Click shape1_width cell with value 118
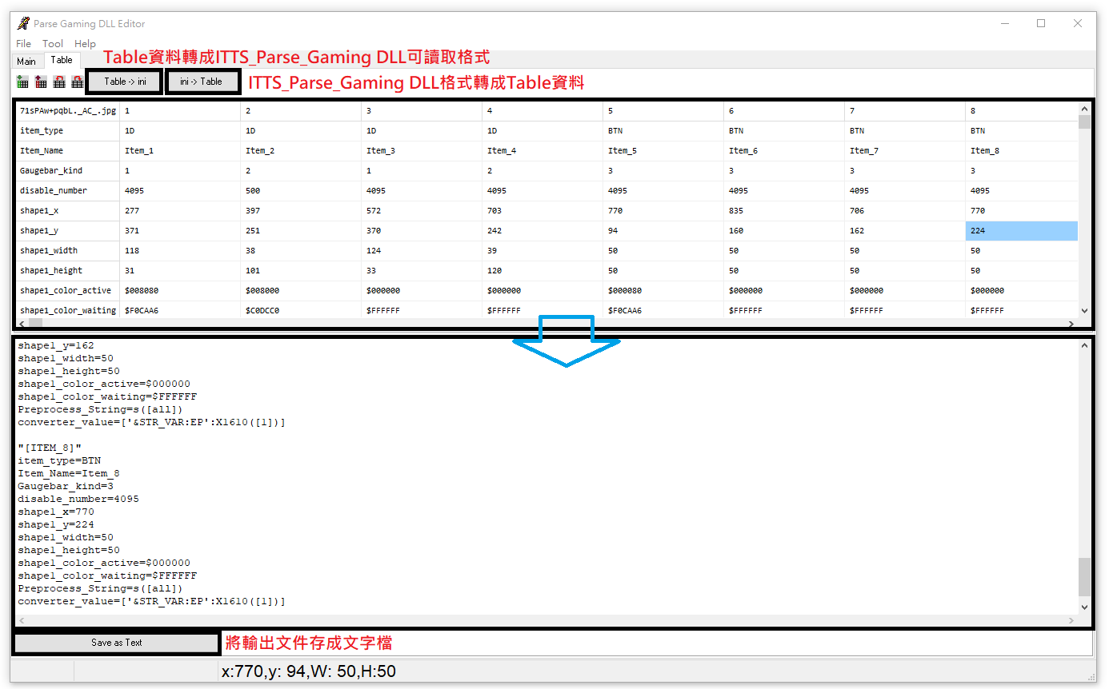 (x=181, y=251)
